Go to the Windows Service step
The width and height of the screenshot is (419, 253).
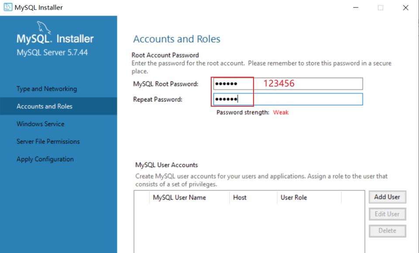(40, 124)
